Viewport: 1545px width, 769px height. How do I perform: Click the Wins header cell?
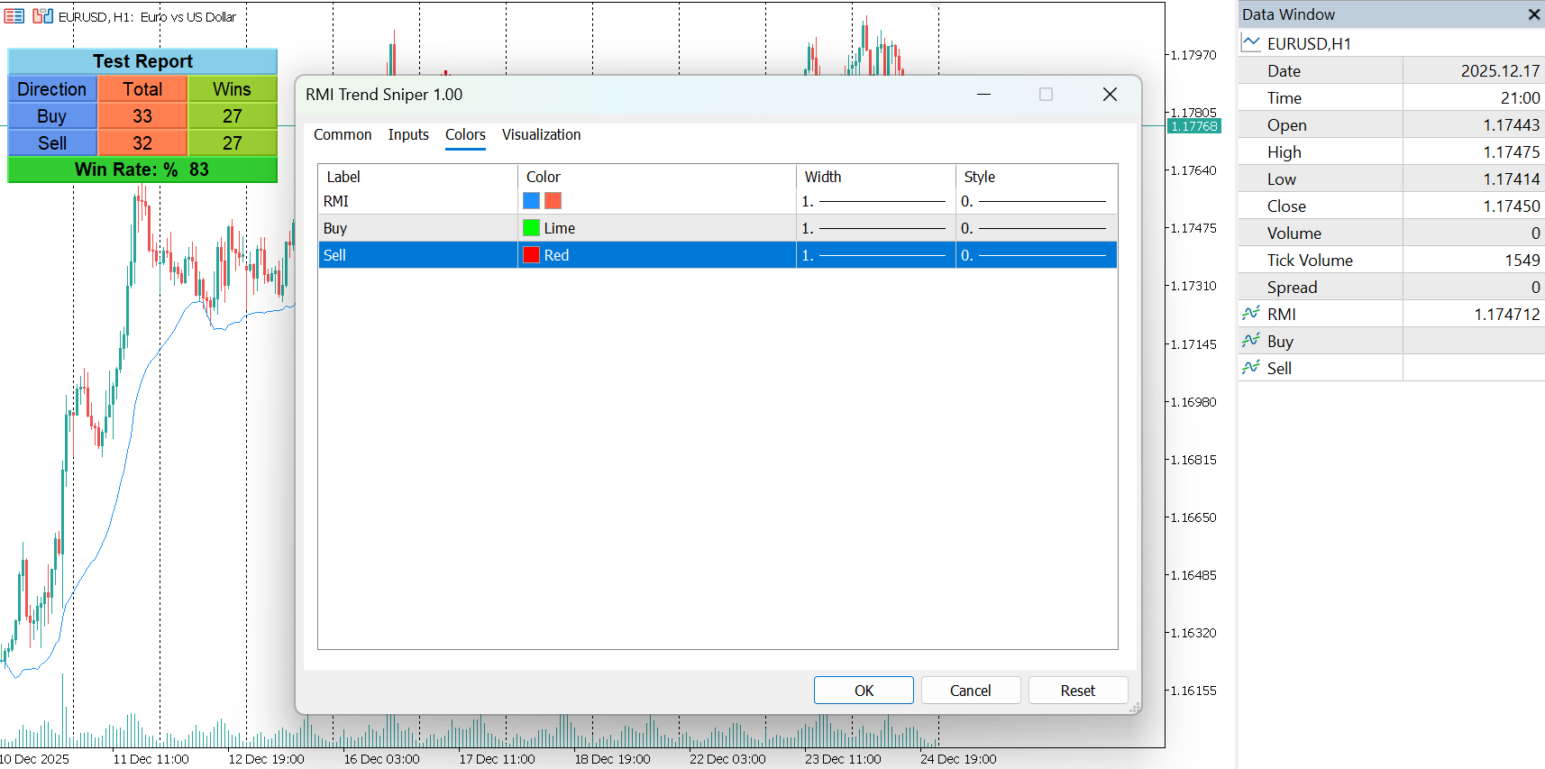(x=233, y=89)
